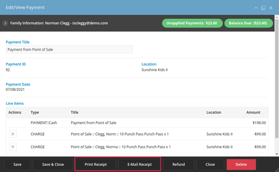Expand the Family Information chevron
Viewport: 279px width, 172px height.
coord(5,23)
